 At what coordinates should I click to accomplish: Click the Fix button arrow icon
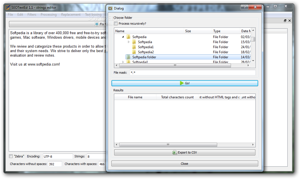(x=97, y=24)
